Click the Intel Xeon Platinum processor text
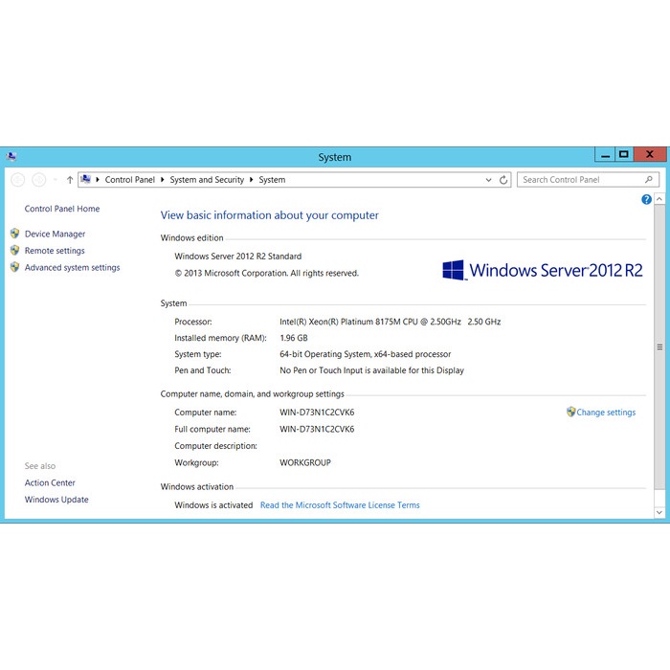Image resolution: width=670 pixels, height=670 pixels. coord(391,322)
